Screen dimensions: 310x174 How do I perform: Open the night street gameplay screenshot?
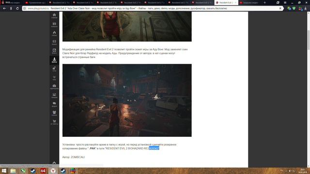tap(127, 100)
